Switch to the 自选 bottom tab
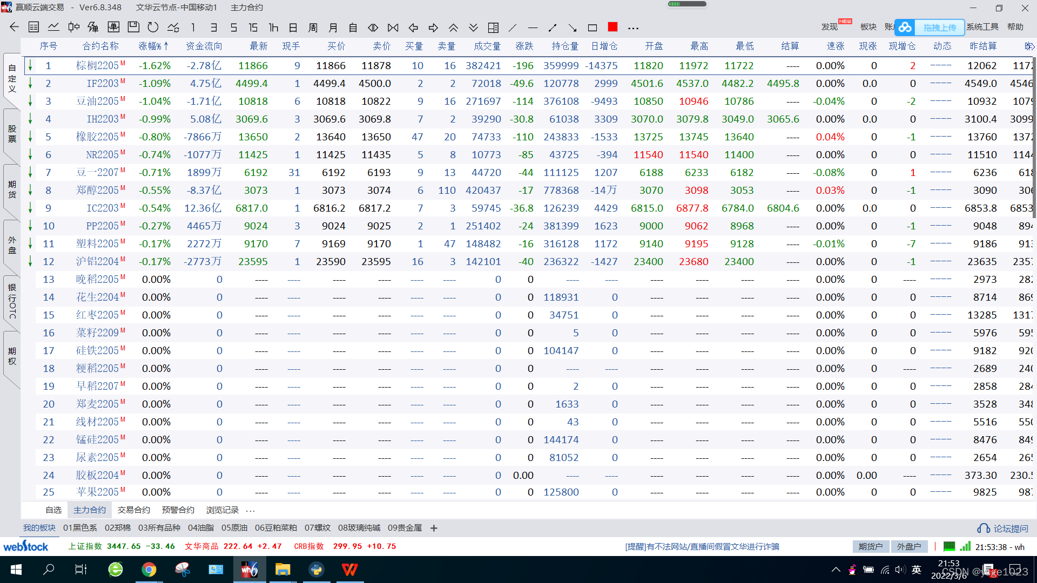Screen dimensions: 1037x583 pyautogui.click(x=53, y=510)
